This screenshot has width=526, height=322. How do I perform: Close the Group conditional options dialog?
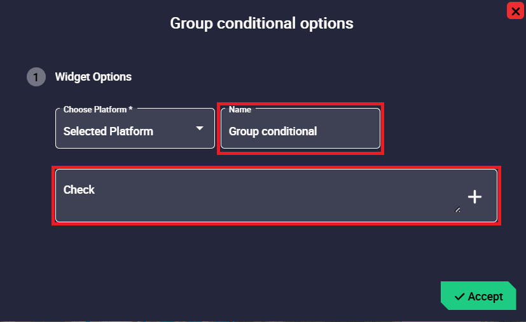tap(515, 11)
